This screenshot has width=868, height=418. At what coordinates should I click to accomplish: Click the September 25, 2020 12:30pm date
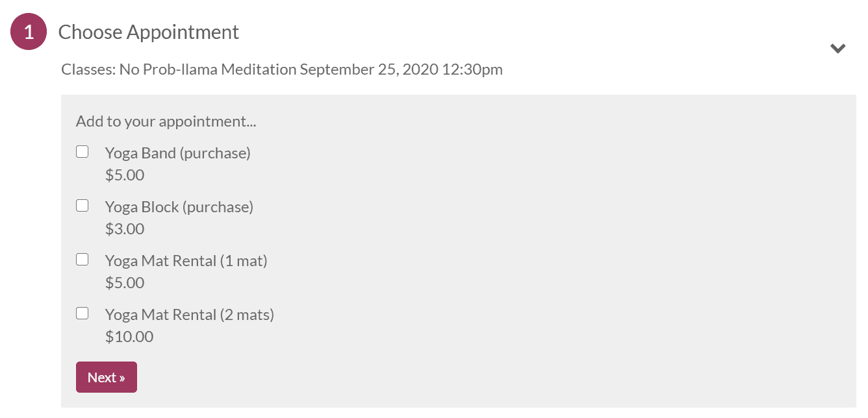coord(401,69)
